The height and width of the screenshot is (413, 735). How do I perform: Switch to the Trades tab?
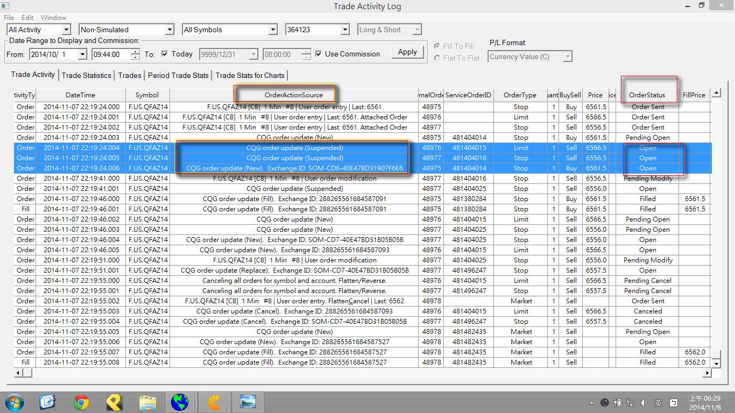click(130, 75)
